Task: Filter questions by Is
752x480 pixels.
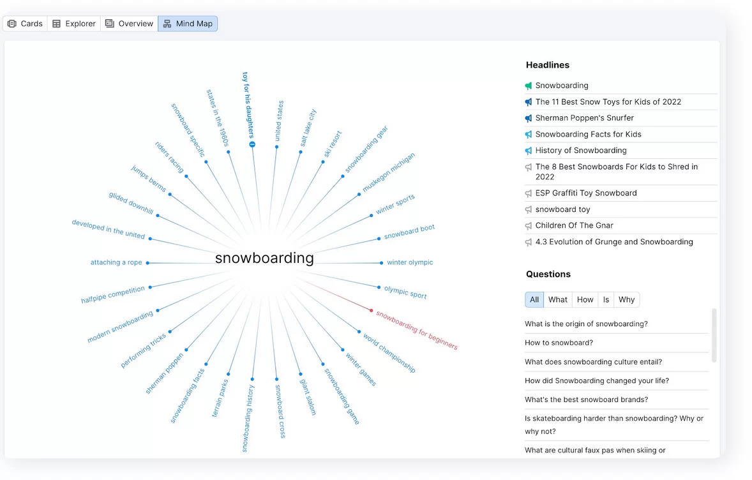Action: (x=606, y=300)
